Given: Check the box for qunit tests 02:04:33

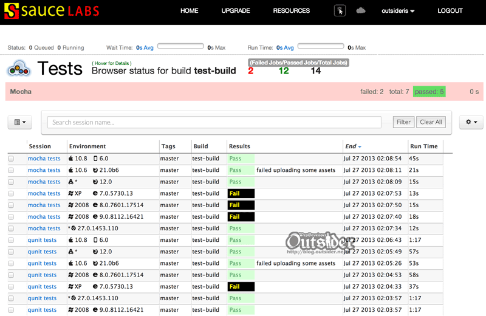Looking at the screenshot, I should (11, 287).
